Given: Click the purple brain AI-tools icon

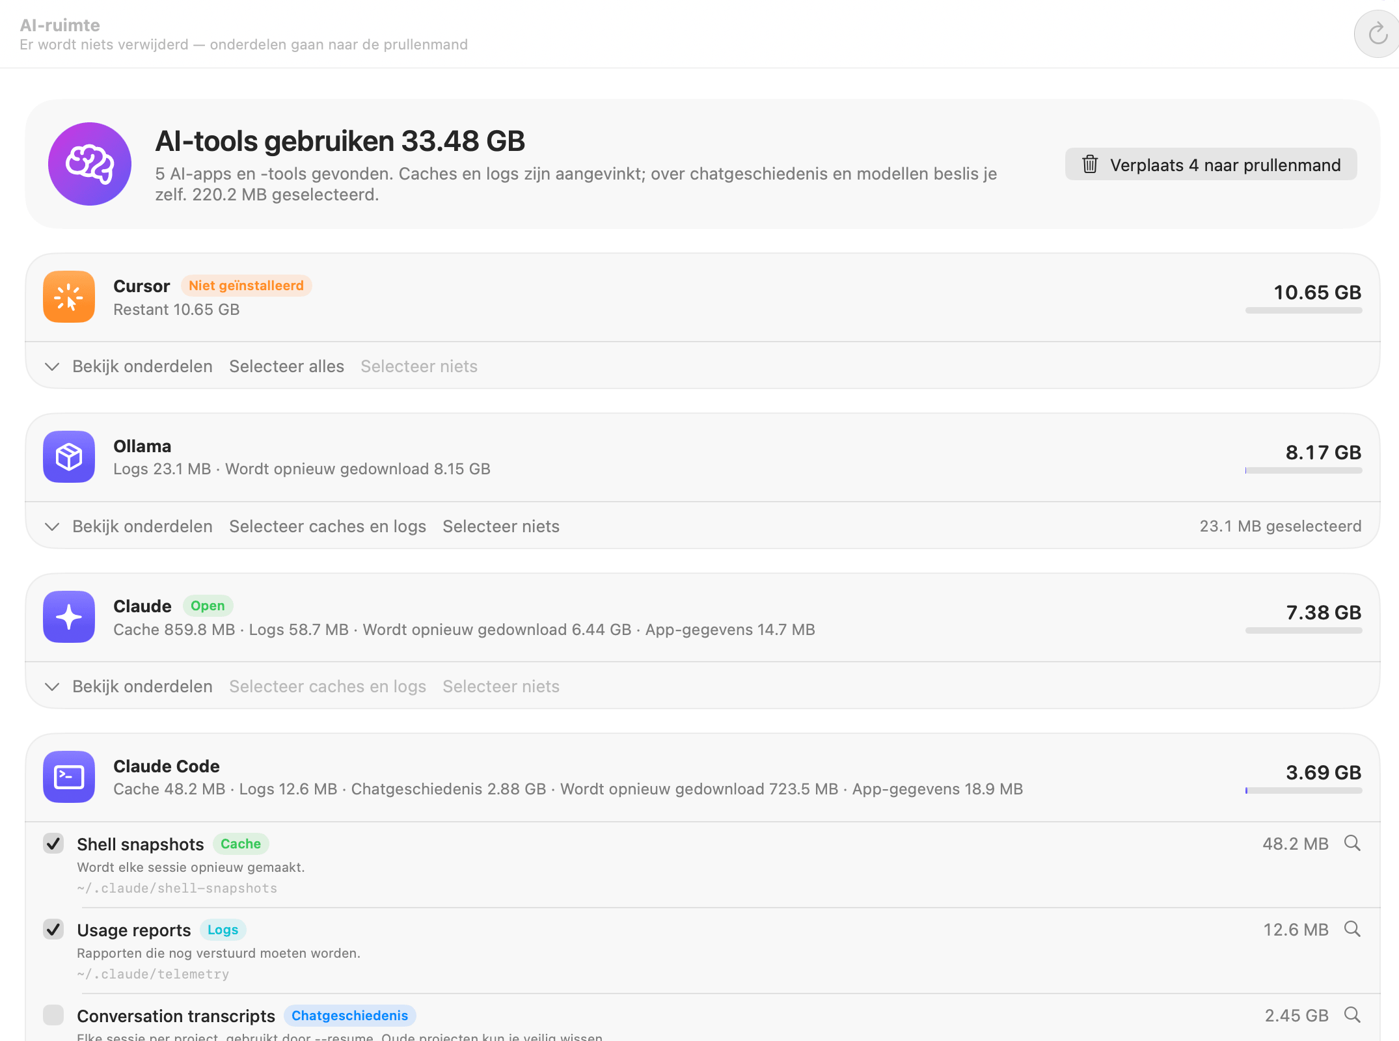Looking at the screenshot, I should (x=90, y=164).
